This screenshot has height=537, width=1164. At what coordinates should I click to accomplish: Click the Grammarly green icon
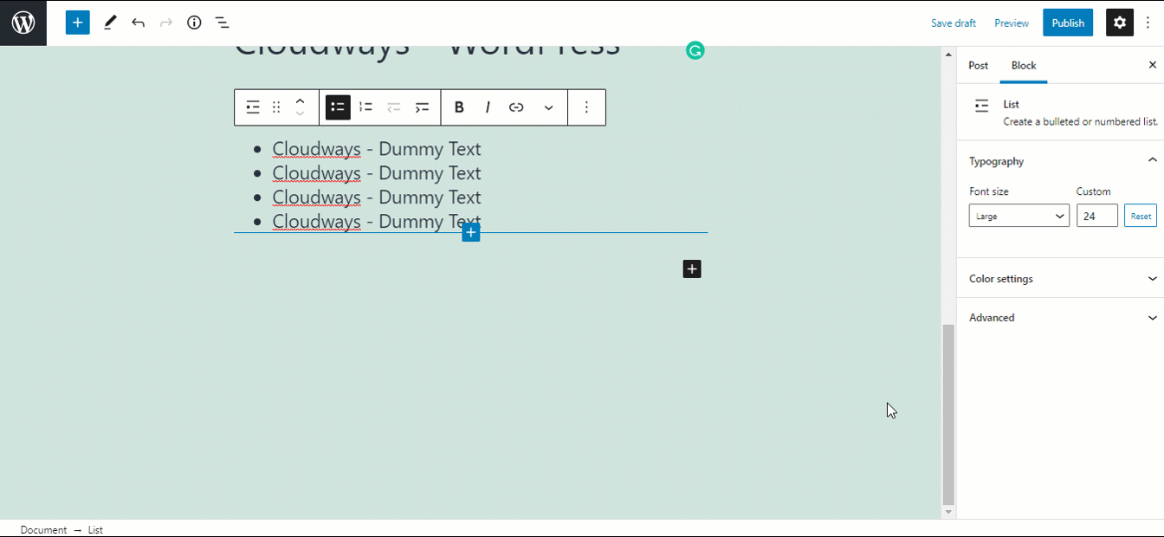[695, 50]
